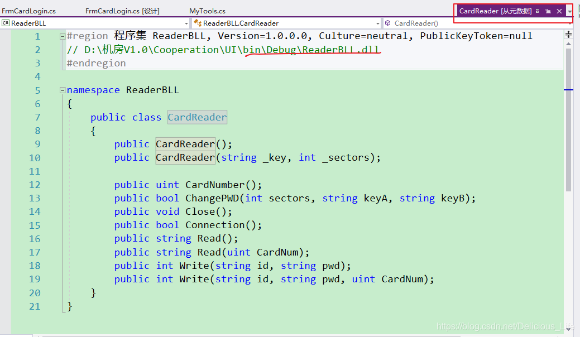Click the method cube icon beside CardReader()
The width and height of the screenshot is (580, 337).
(x=387, y=23)
